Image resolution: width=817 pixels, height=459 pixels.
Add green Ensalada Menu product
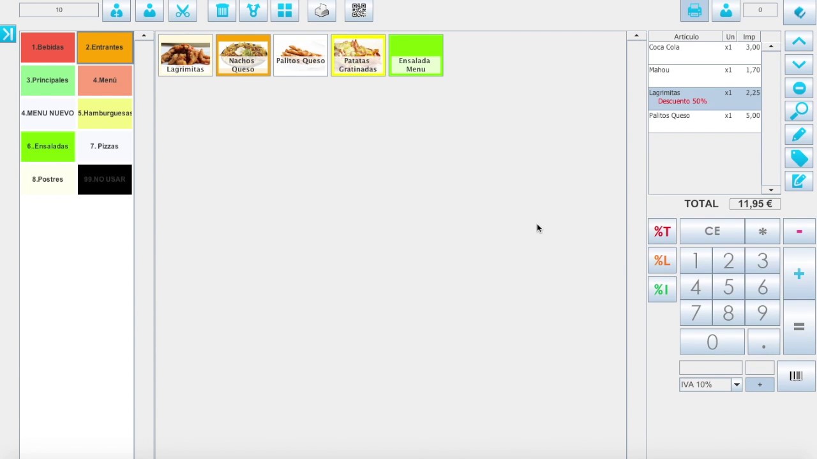(416, 55)
